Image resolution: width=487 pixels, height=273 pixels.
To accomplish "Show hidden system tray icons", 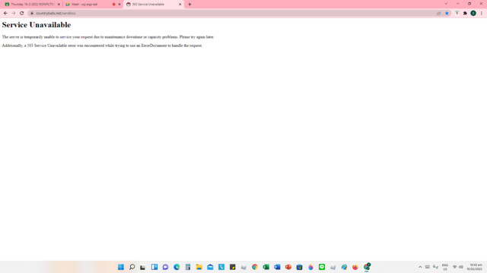I will pyautogui.click(x=420, y=267).
